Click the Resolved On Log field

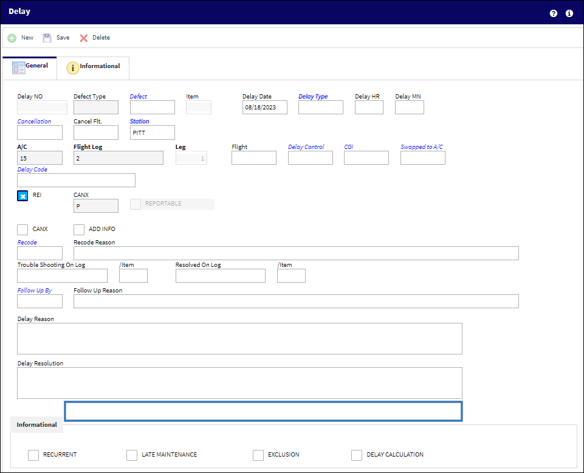221,276
